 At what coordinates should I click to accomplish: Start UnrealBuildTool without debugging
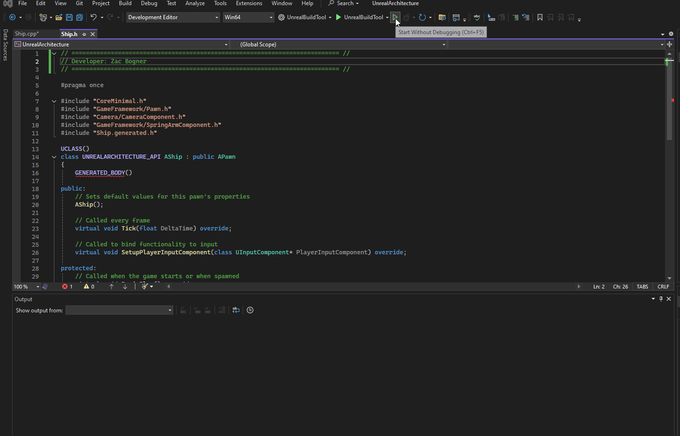pos(395,17)
